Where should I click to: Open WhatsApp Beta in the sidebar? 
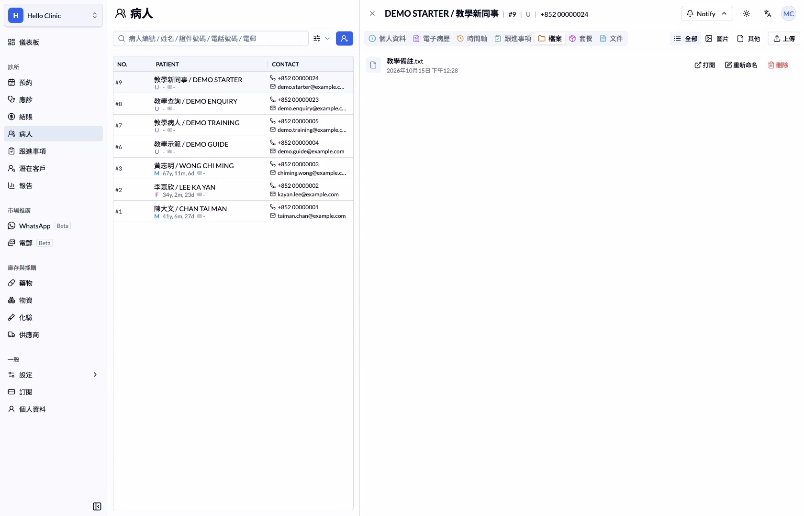53,226
